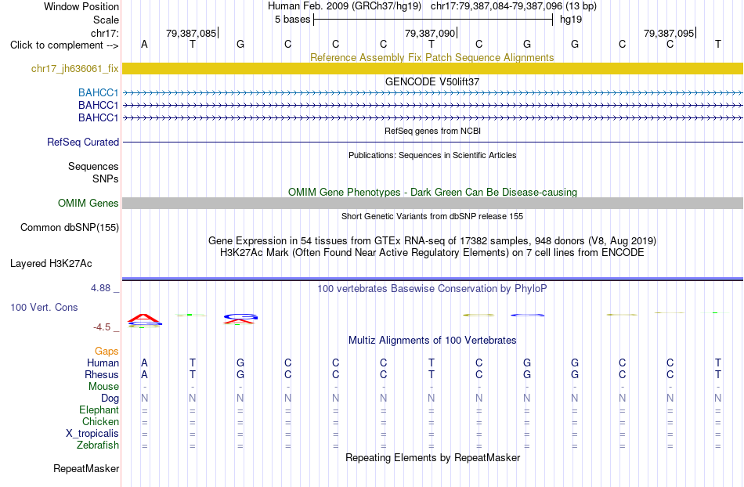The image size is (744, 487).
Task: Select the Rhesus species row label
Action: tap(102, 374)
